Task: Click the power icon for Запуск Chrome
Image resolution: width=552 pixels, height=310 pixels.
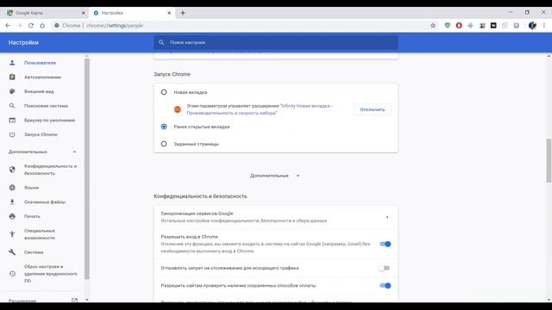Action: click(x=12, y=134)
